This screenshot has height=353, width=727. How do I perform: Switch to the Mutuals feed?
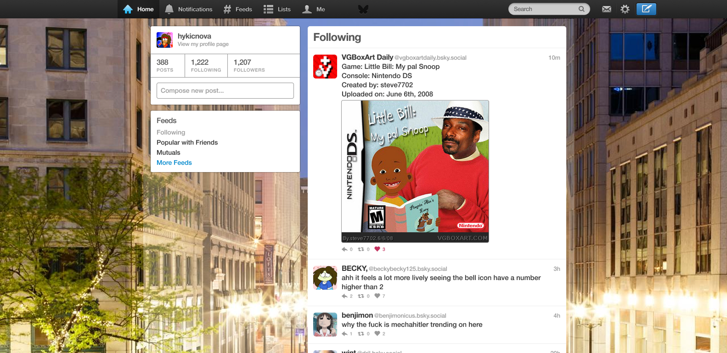coord(169,152)
